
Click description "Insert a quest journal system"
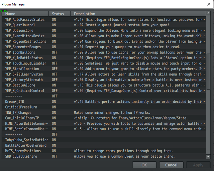(x=121, y=25)
